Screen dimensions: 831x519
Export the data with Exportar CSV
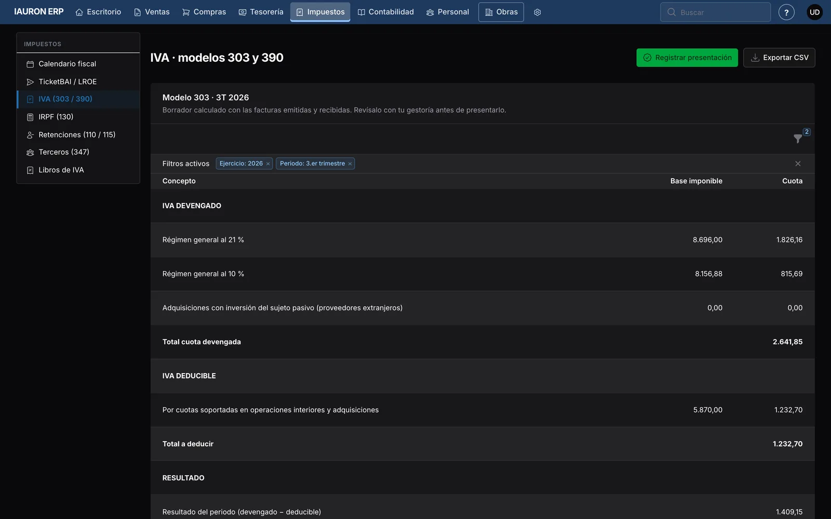[779, 58]
